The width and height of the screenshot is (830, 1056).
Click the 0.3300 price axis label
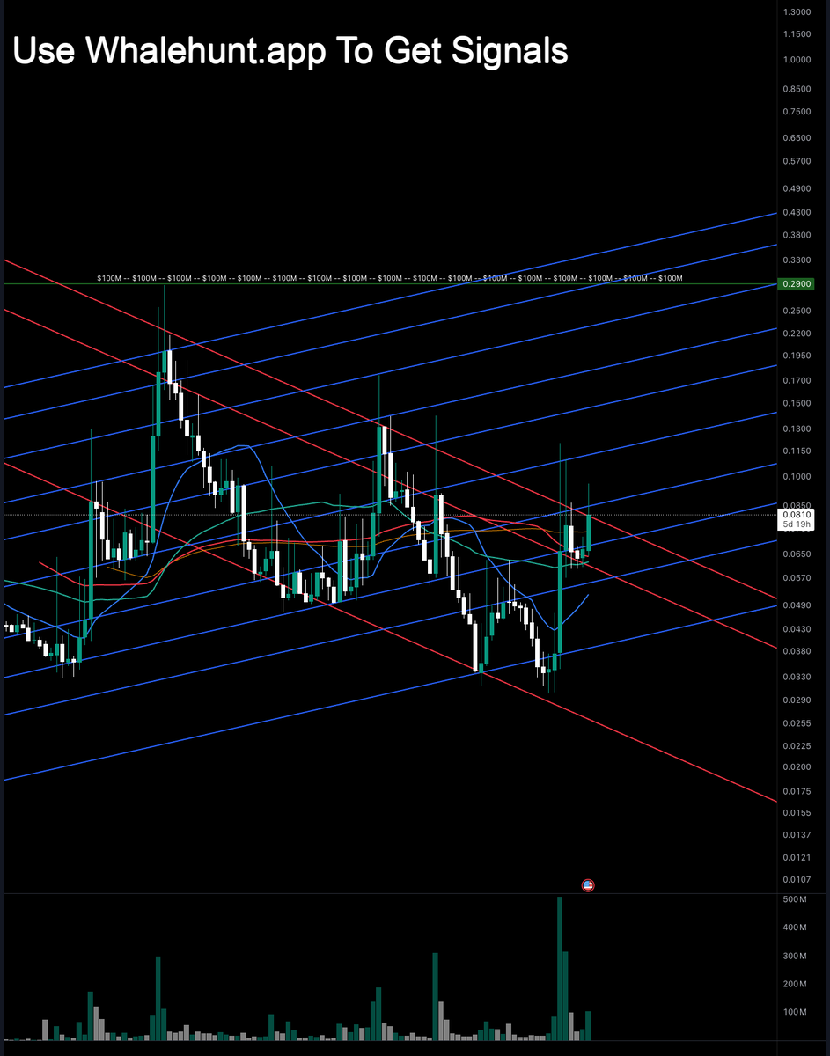(797, 260)
